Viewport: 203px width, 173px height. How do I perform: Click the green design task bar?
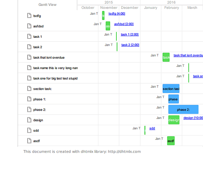point(174,120)
